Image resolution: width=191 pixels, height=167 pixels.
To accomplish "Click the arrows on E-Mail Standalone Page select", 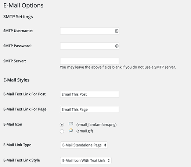I will [105, 145].
